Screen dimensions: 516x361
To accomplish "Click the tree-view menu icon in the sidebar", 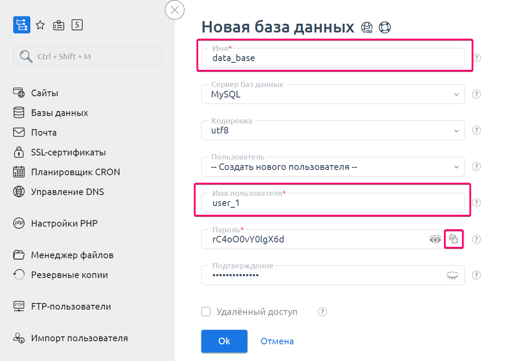I will coord(22,25).
